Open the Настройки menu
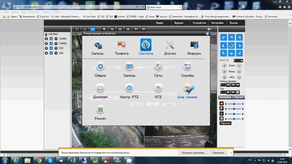Viewport: 292px width, 164px height. click(217, 23)
